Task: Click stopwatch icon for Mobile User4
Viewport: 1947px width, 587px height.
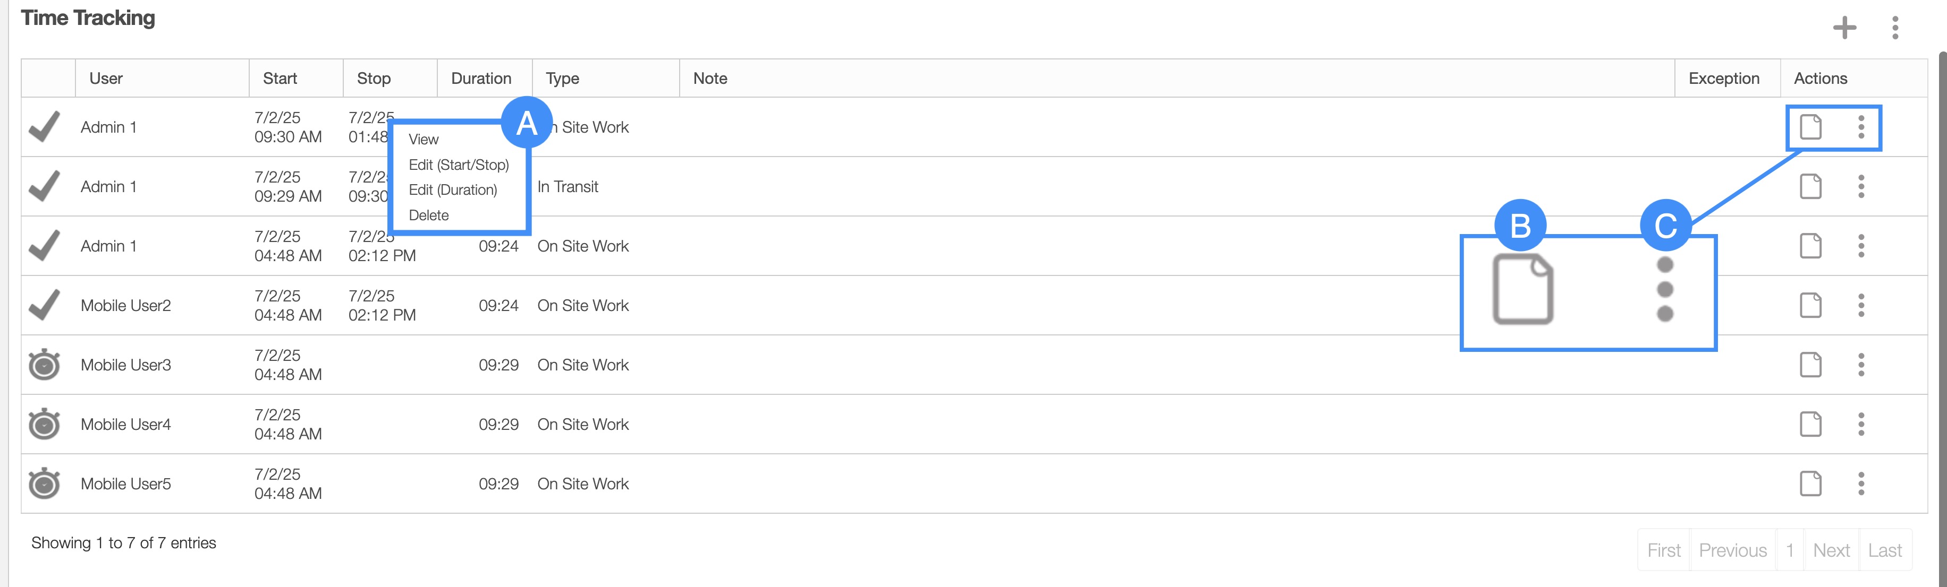Action: pos(45,424)
